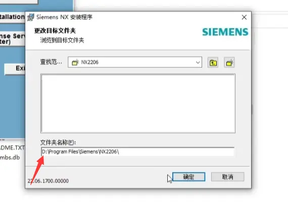Click the NX2206 folder icon in combo box
Screen dimensions: 288x214
[x=75, y=62]
